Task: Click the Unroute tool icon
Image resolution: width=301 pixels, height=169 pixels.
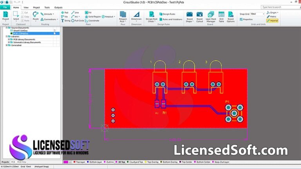Action: click(42, 14)
